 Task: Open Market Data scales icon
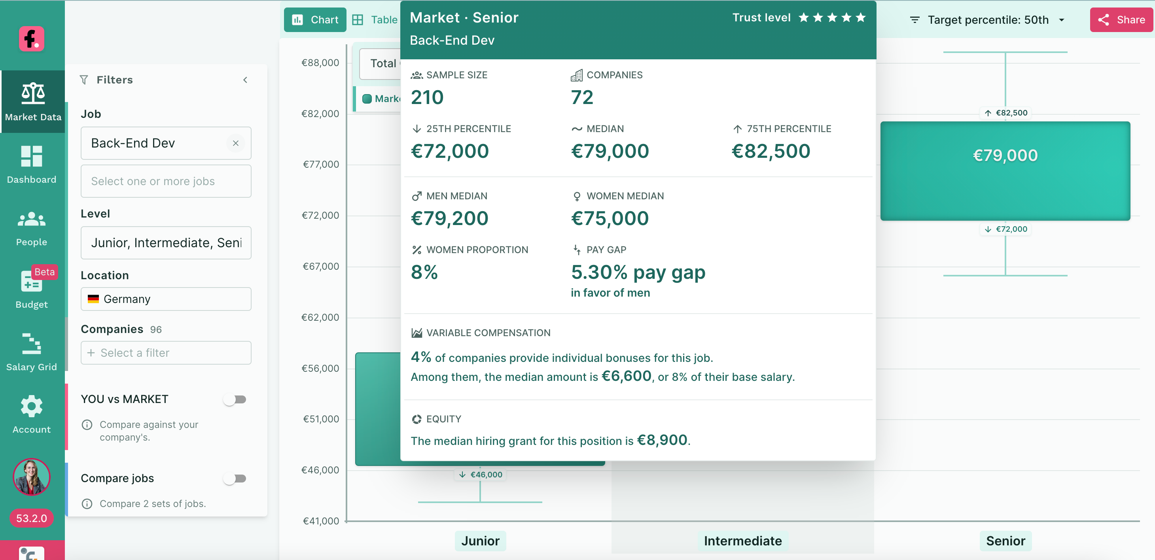pyautogui.click(x=33, y=94)
